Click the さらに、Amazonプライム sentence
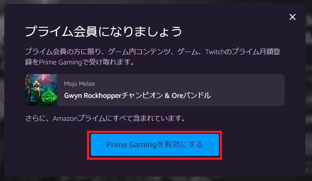The width and height of the screenshot is (312, 181). click(105, 119)
